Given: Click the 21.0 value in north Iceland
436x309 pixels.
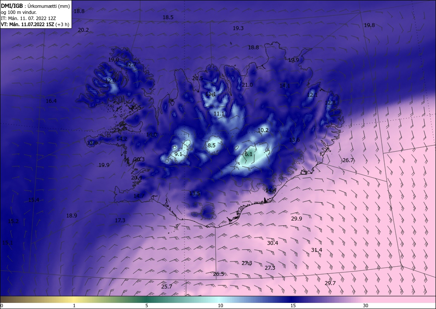Looking at the screenshot, I should pyautogui.click(x=247, y=85).
